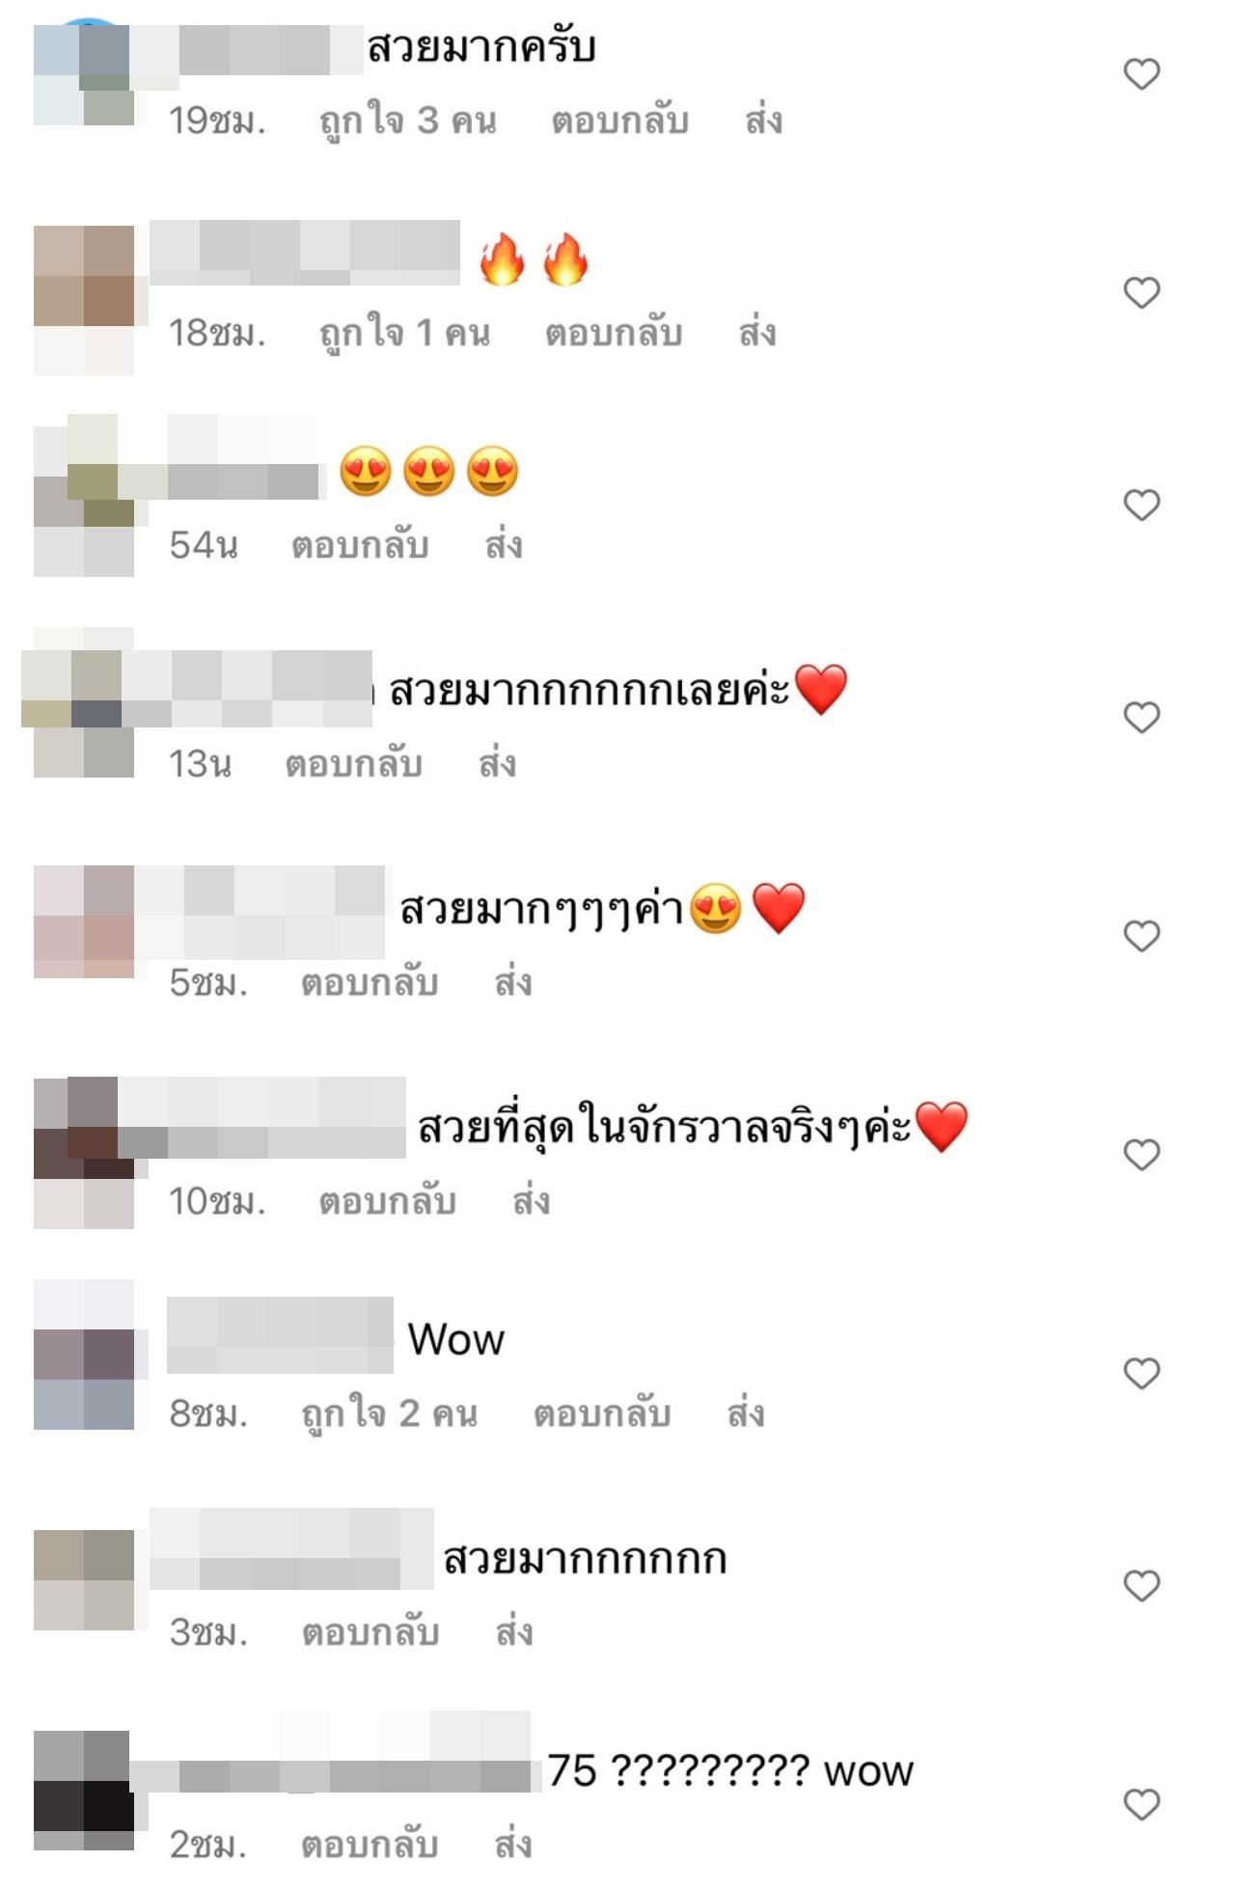Like the three heart-eyes emoji comment
1235x1889 pixels.
[x=1141, y=506]
